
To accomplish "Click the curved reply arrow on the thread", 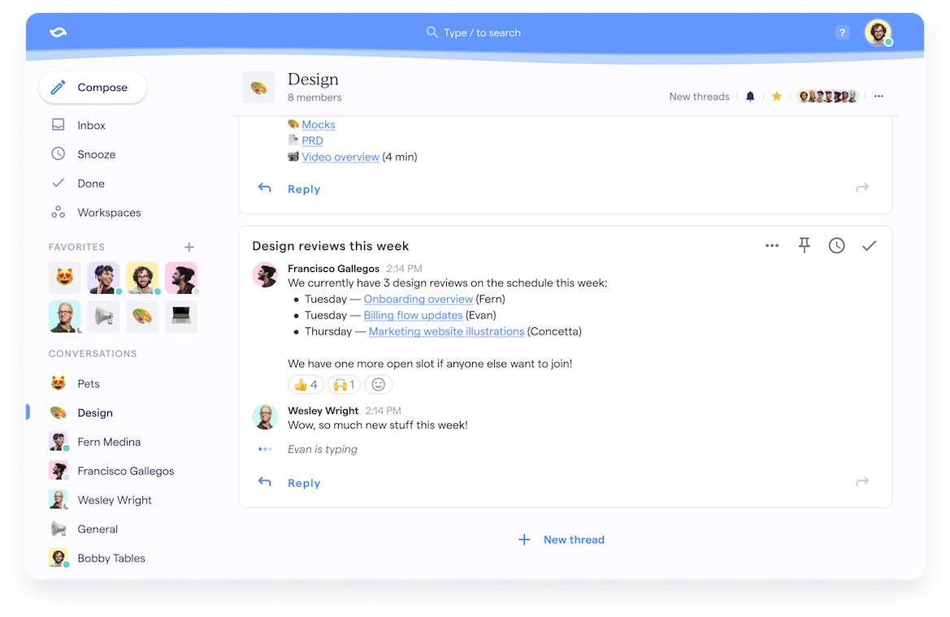I will click(264, 481).
